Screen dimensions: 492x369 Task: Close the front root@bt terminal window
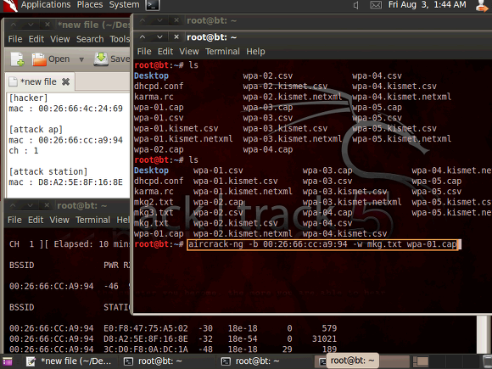coord(176,37)
